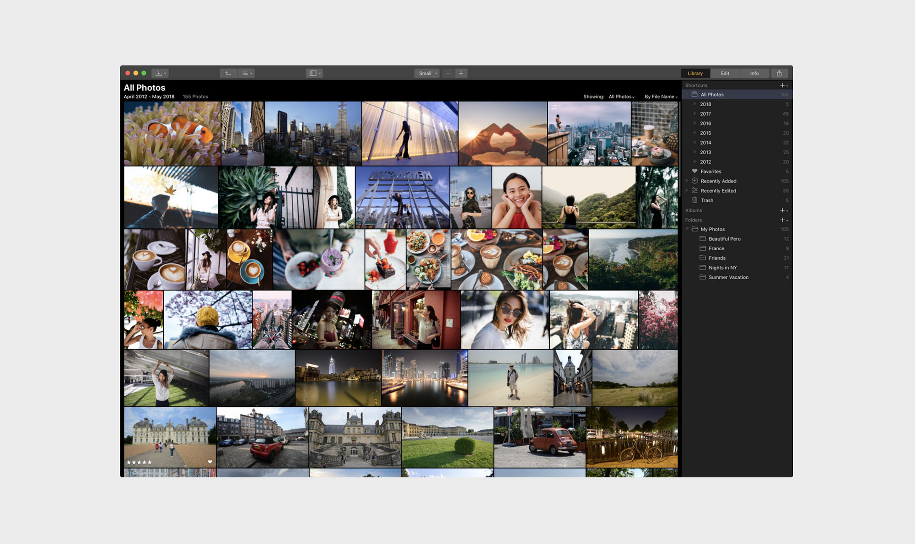Viewport: 915px width, 544px height.
Task: Click the share export icon
Action: [x=779, y=73]
